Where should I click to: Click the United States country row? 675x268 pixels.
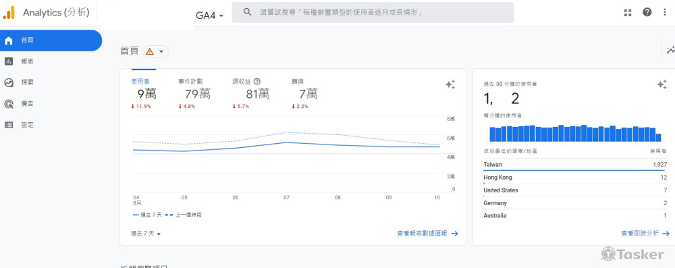point(575,190)
